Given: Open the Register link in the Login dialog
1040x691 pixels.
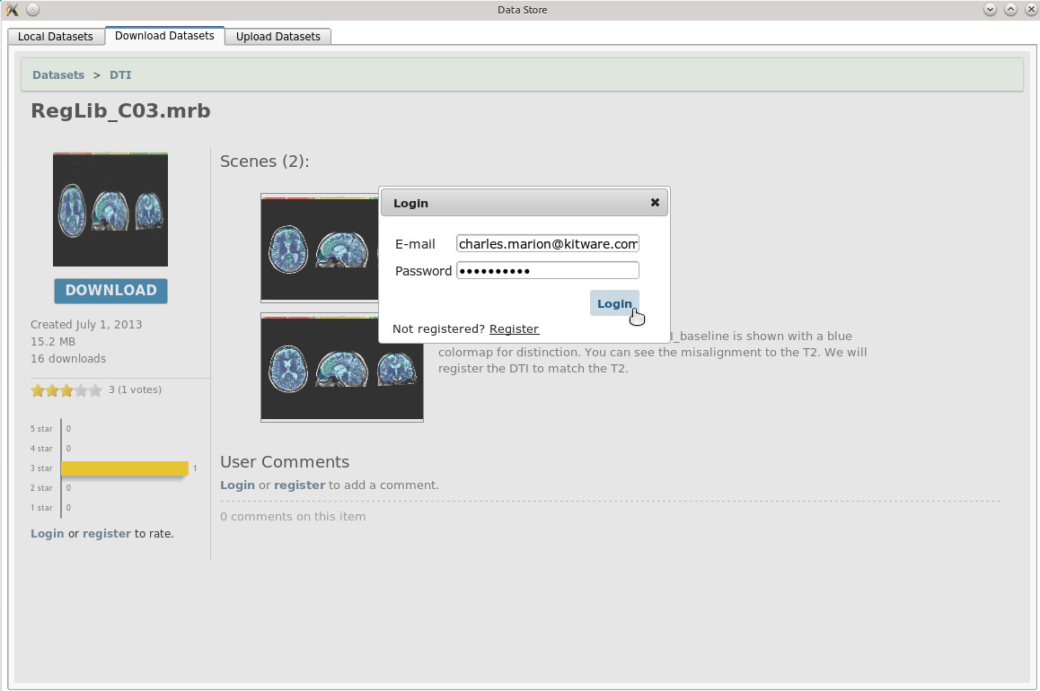Looking at the screenshot, I should (514, 329).
